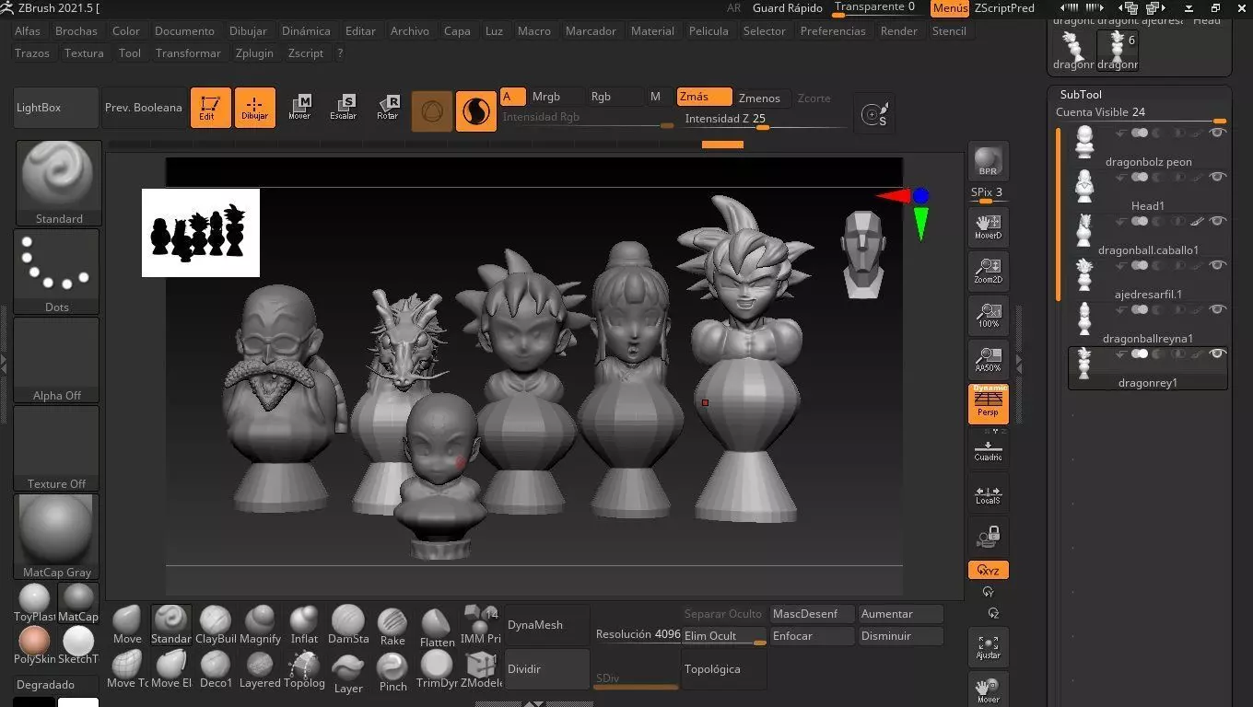Open the Alpha Off picker
This screenshot has width=1253, height=707.
click(x=56, y=359)
